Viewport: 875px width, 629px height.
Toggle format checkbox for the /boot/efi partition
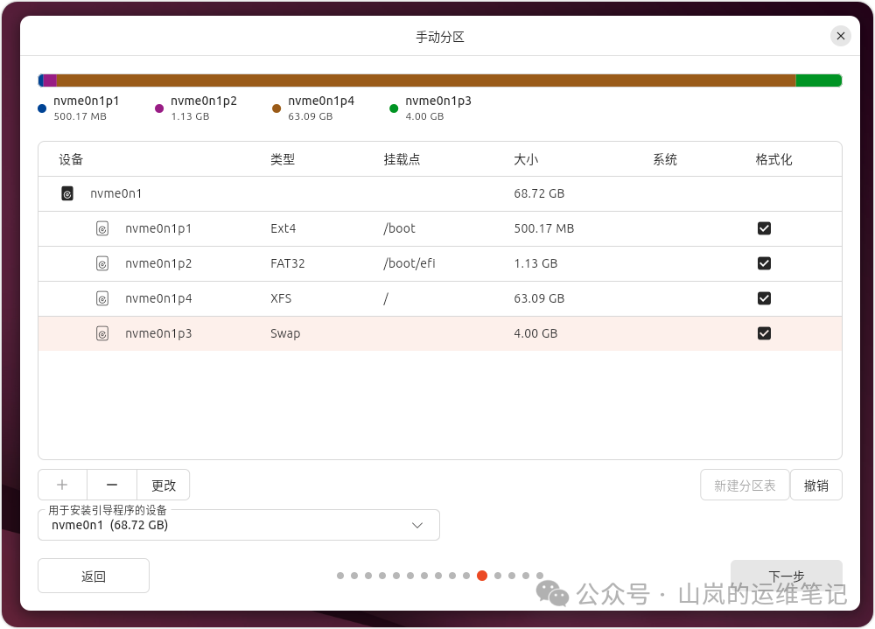pos(764,263)
